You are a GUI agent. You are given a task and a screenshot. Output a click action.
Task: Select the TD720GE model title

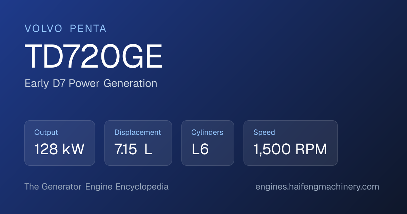[x=94, y=57]
